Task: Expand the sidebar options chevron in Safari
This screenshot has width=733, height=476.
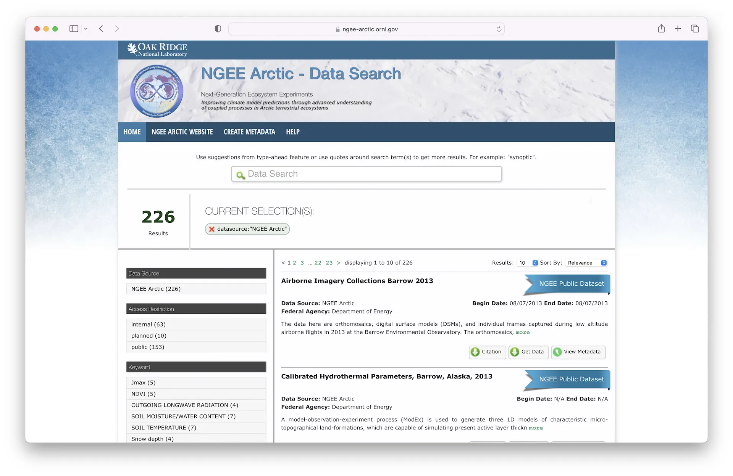Action: coord(86,29)
